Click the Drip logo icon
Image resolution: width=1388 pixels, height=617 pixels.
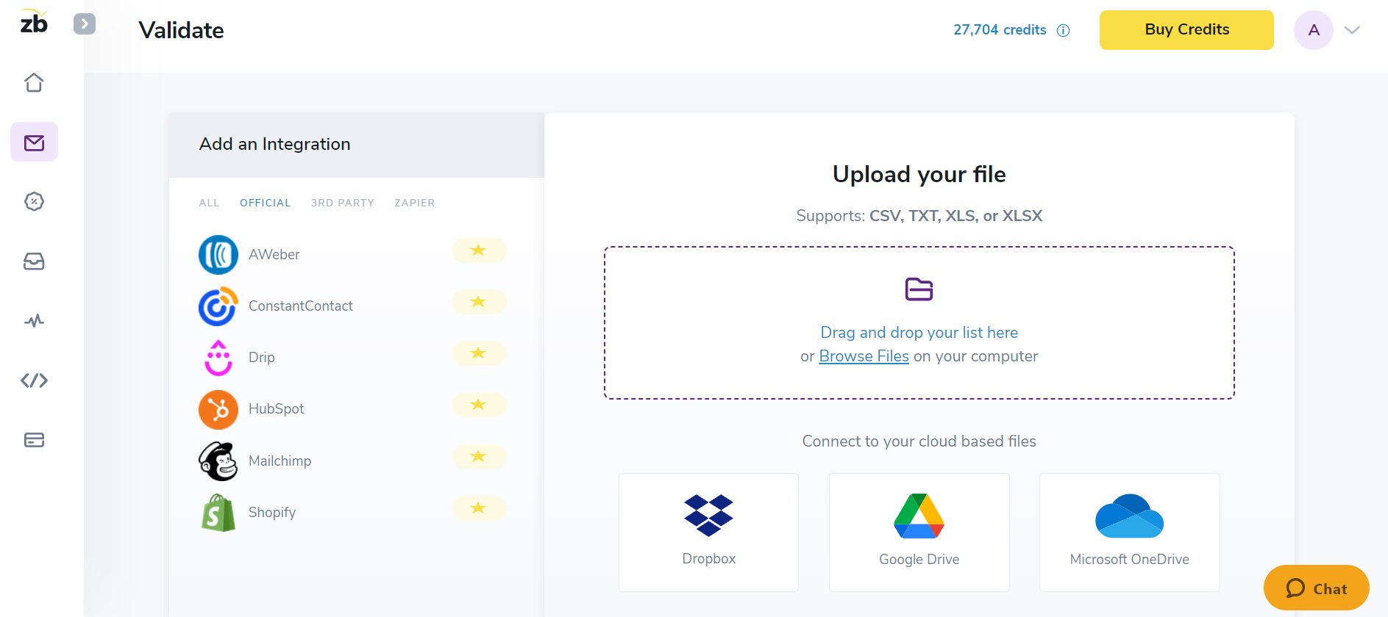pyautogui.click(x=218, y=358)
